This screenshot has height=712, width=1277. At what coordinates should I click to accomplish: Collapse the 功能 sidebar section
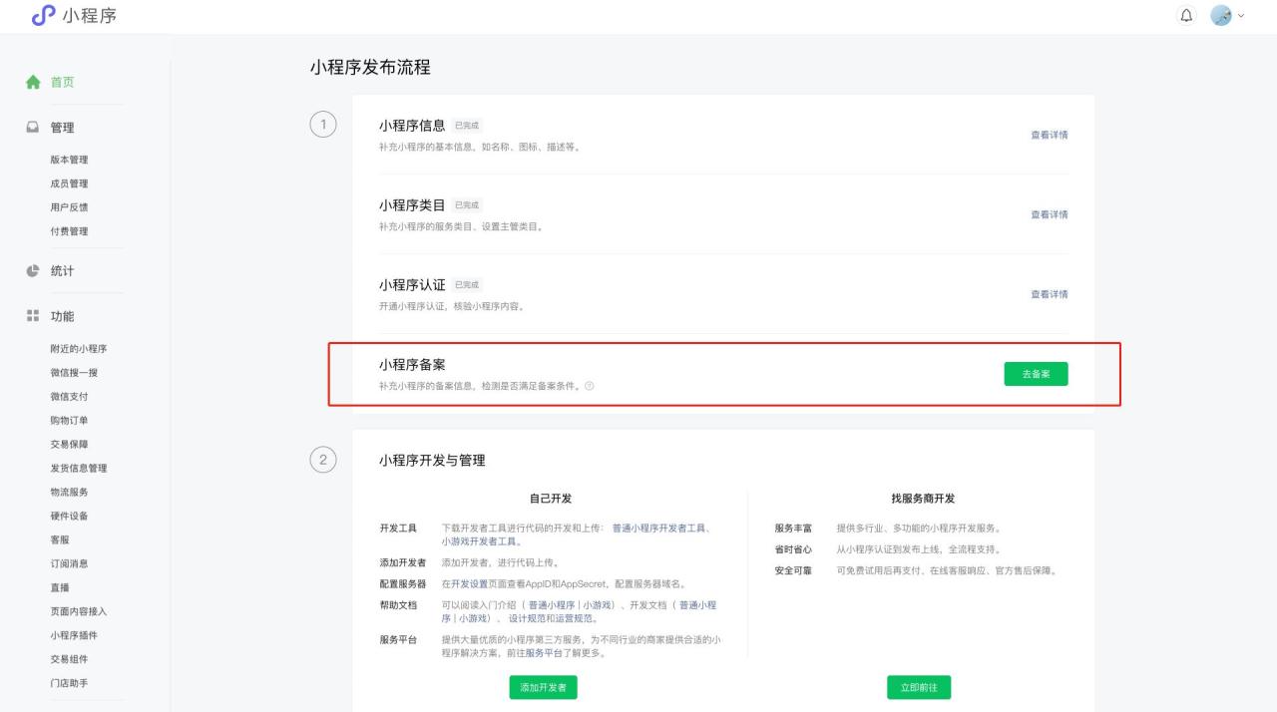[x=60, y=315]
